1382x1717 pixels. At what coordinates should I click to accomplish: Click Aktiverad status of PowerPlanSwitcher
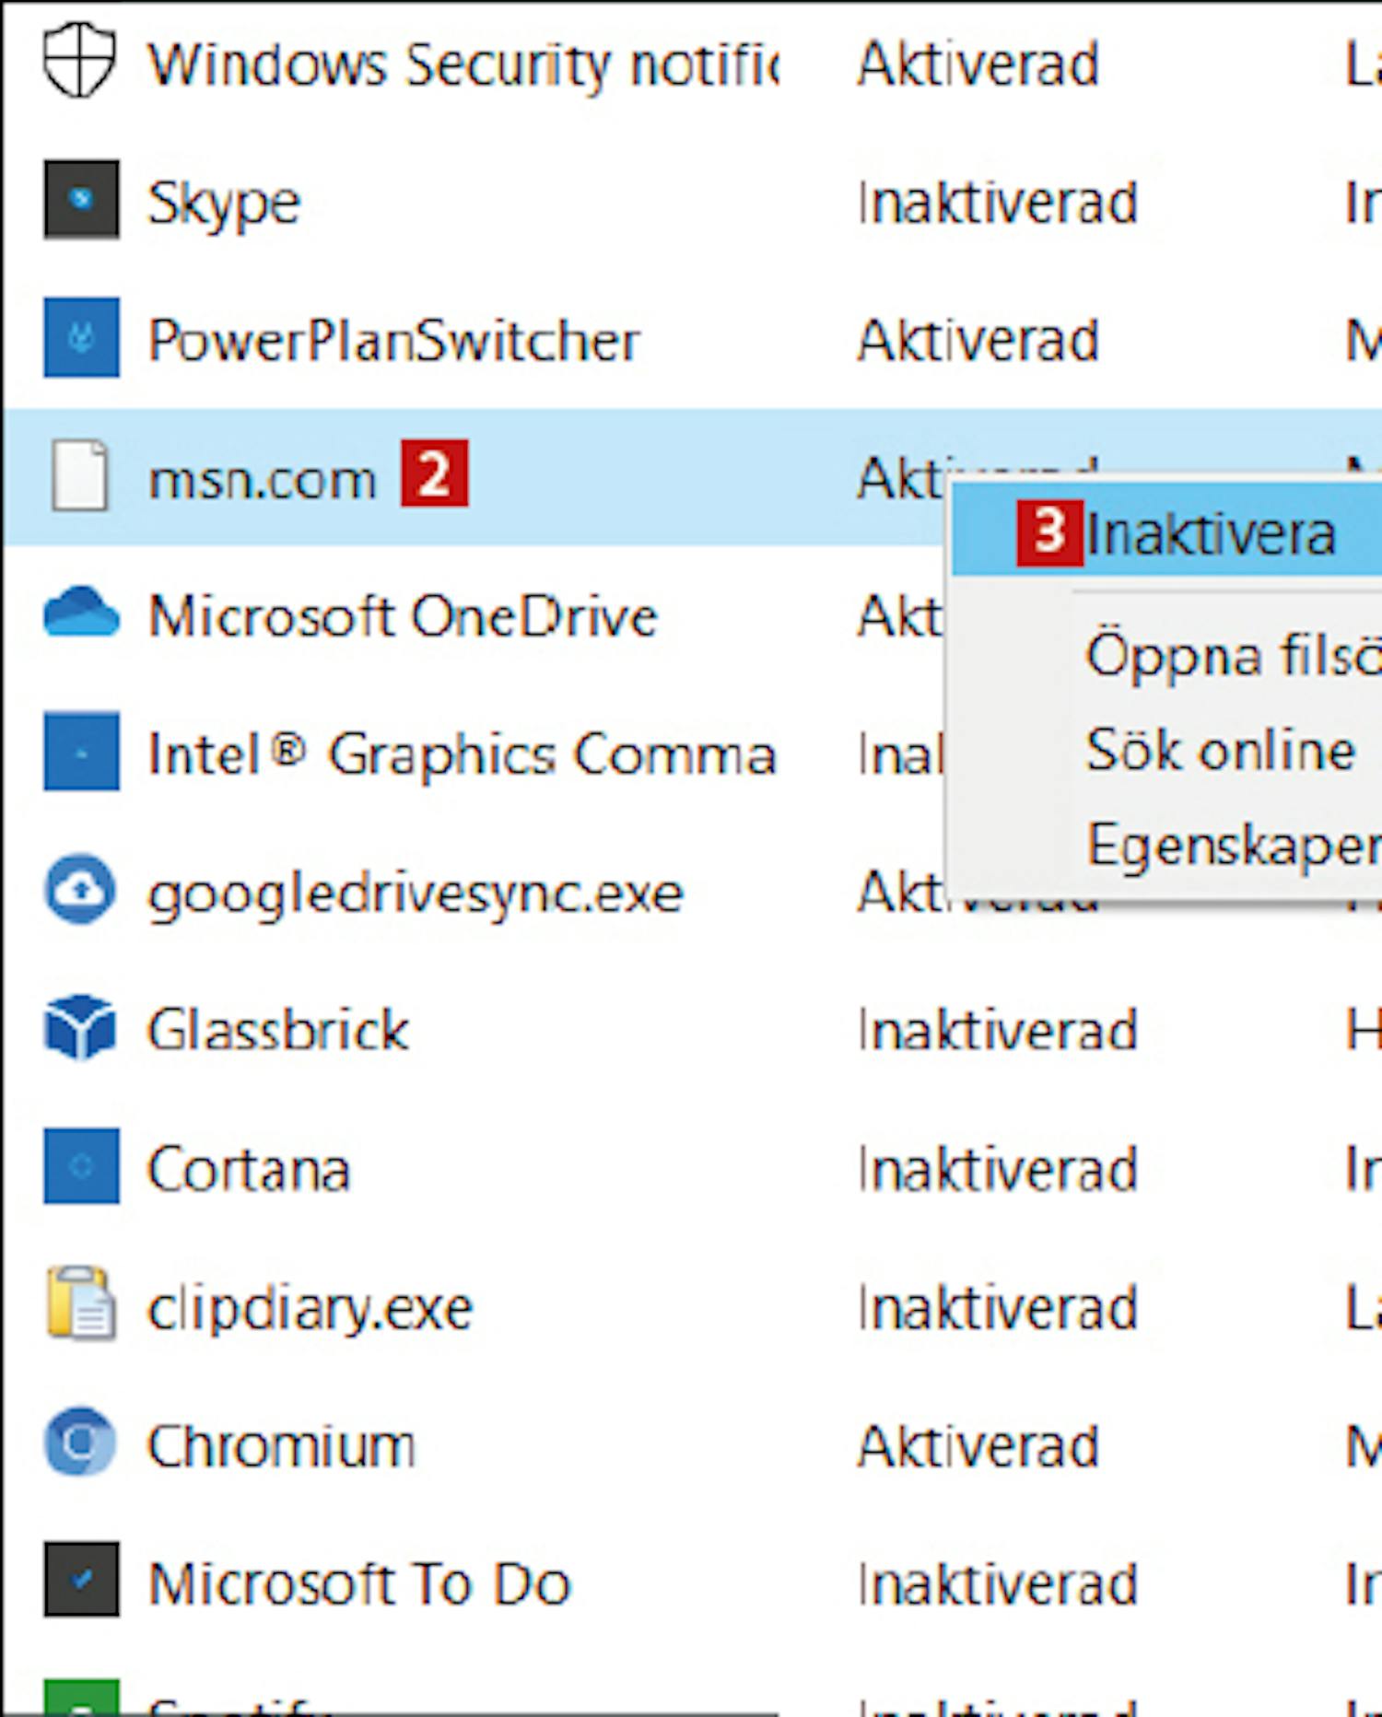978,340
